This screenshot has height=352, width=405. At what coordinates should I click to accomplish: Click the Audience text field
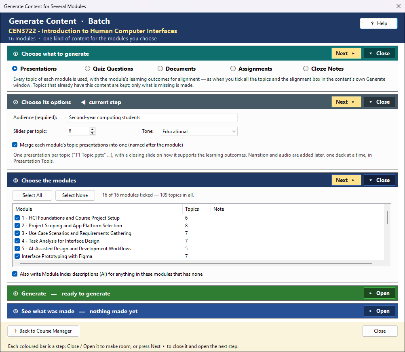click(153, 117)
